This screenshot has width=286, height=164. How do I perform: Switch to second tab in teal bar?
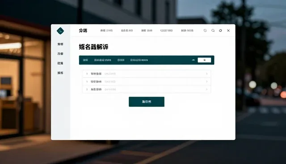[102, 60]
